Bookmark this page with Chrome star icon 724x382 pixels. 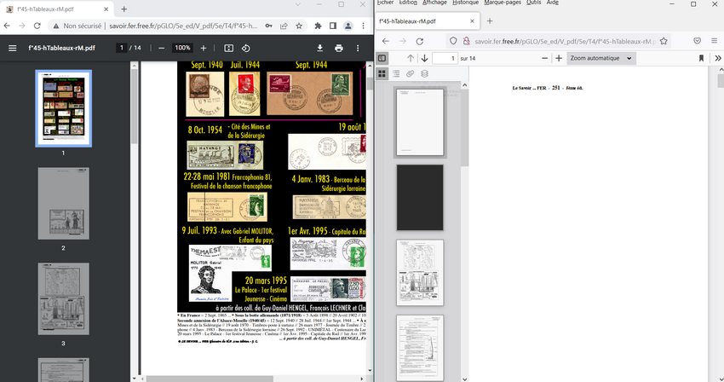[x=299, y=26]
